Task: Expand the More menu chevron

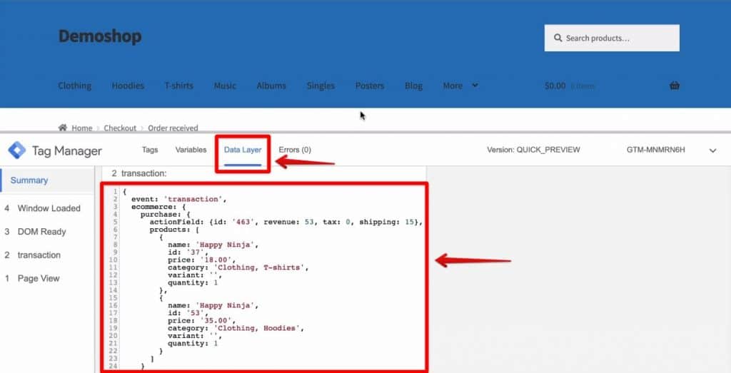Action: coord(475,85)
